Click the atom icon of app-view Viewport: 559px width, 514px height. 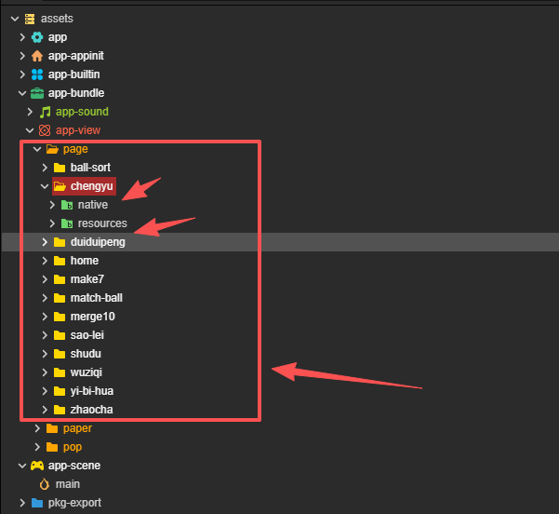[45, 130]
